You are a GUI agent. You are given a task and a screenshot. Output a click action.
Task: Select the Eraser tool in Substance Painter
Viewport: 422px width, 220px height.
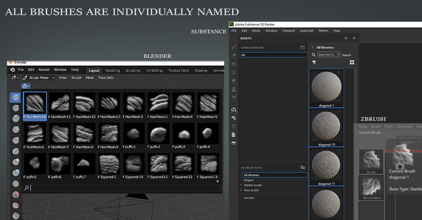(233, 56)
